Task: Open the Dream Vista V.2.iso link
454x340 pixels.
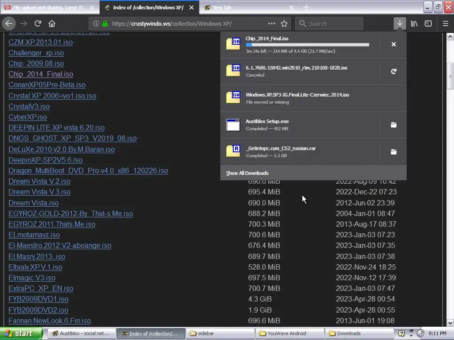Action: pos(39,181)
